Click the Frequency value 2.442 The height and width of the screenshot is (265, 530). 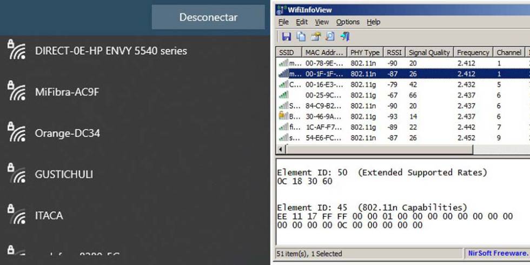[466, 127]
